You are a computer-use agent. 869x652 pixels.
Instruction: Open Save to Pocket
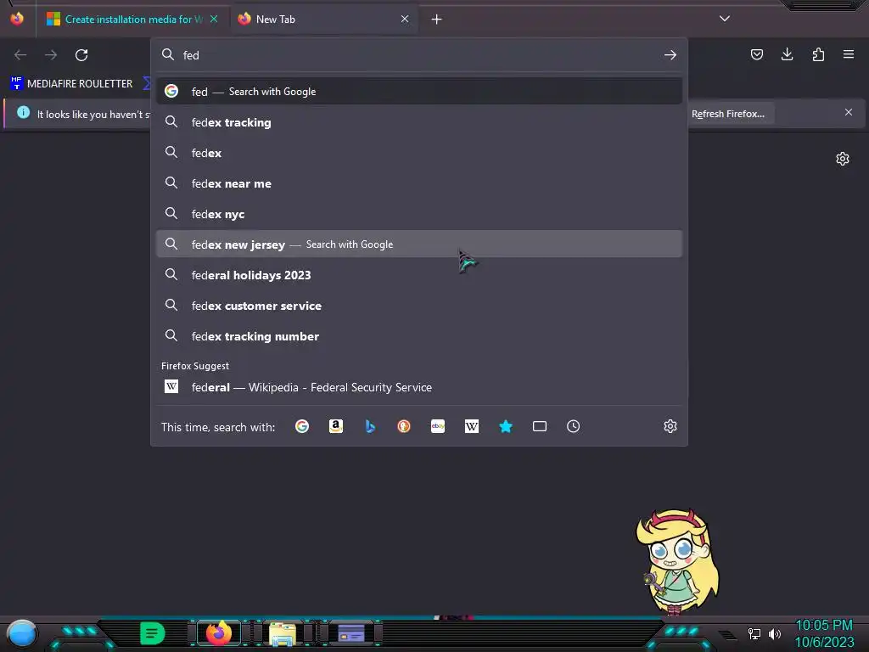coord(757,54)
